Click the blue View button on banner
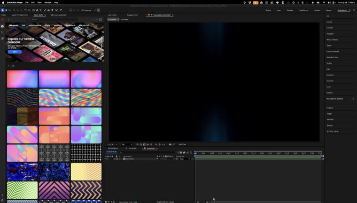Image resolution: width=357 pixels, height=203 pixels. [15, 52]
